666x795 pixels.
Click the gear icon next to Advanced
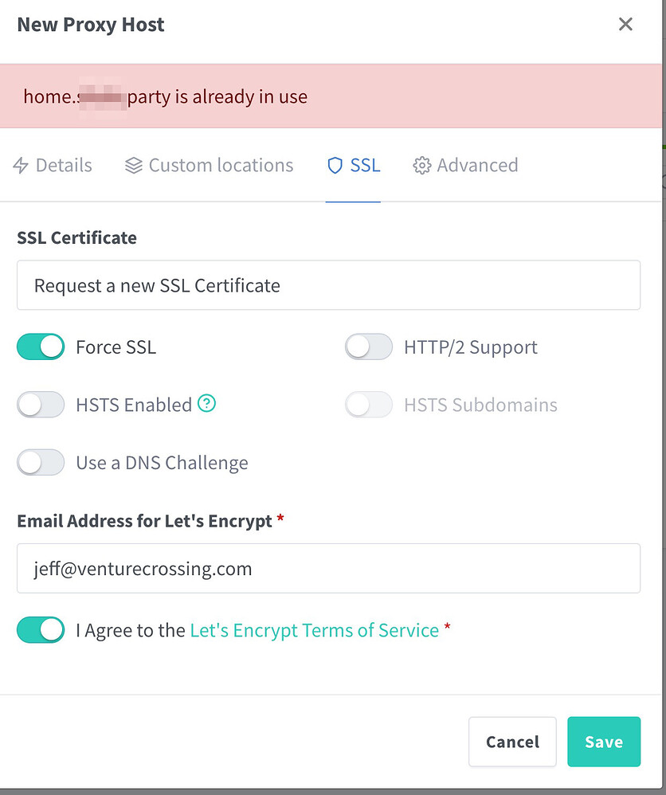pyautogui.click(x=421, y=165)
